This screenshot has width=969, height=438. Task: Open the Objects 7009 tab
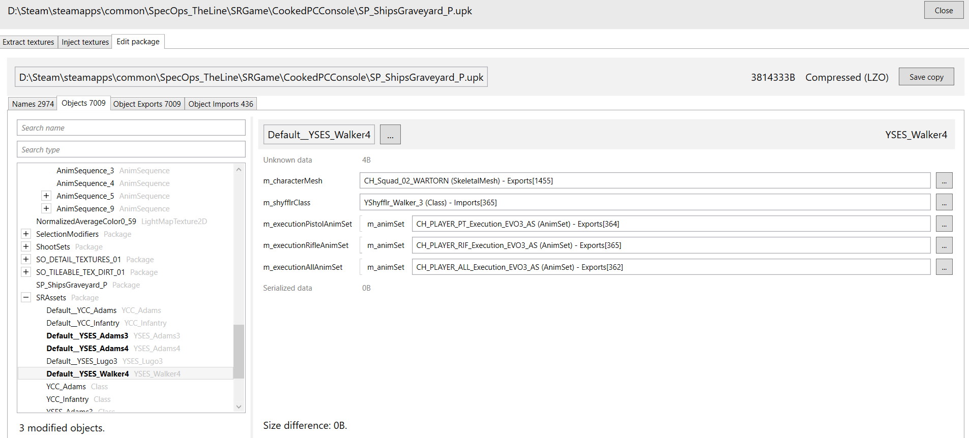[83, 103]
